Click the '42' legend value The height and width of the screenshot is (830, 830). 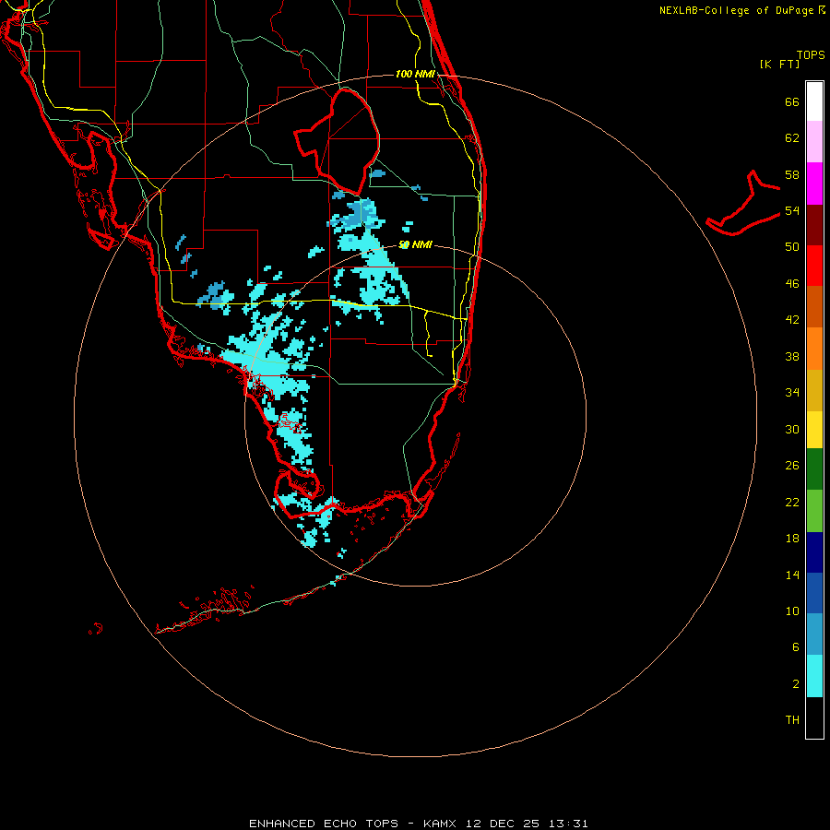point(792,319)
